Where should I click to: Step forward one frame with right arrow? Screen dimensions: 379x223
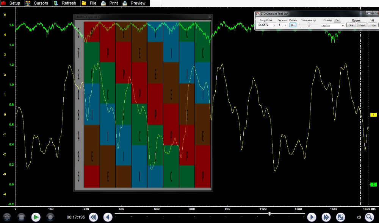click(312, 217)
